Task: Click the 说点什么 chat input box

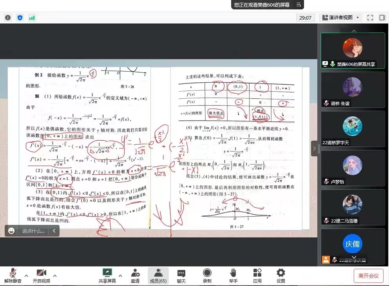Action: tap(33, 231)
